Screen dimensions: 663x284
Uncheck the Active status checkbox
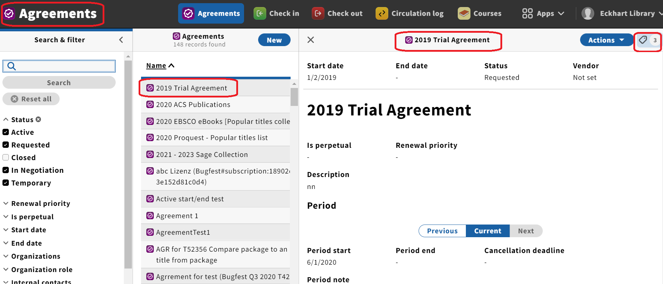tap(6, 132)
